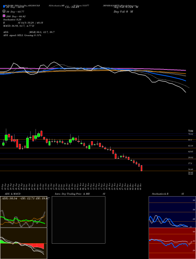The height and width of the screenshot is (259, 196).
Task: Click the empty intraday trading price chart box
Action: click(x=78, y=220)
